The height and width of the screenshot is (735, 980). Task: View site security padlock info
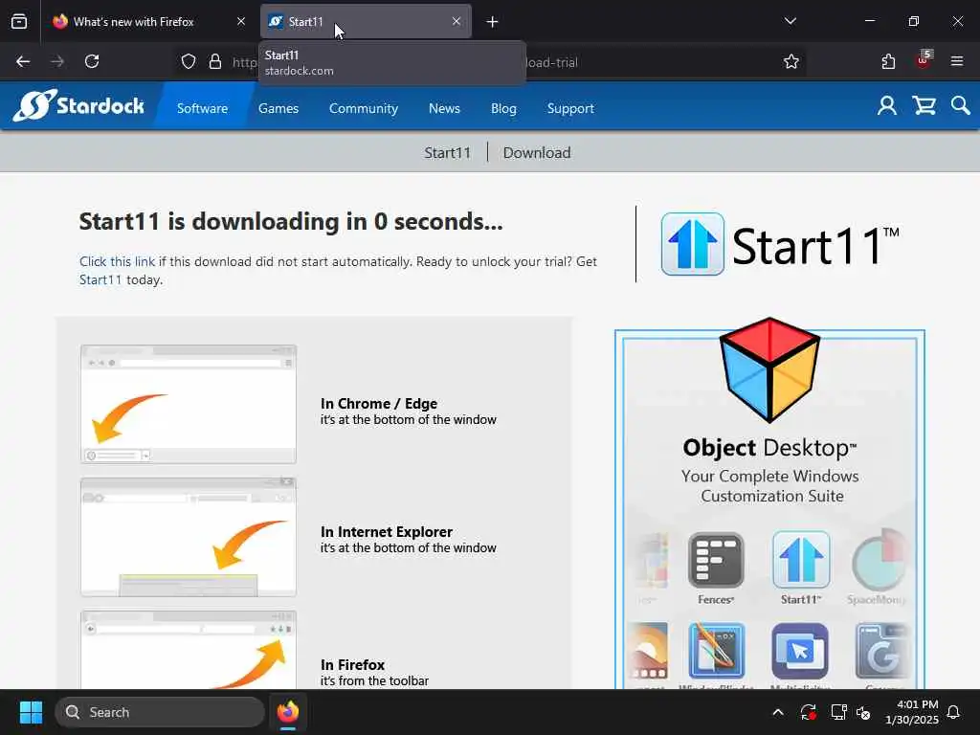[x=215, y=61]
